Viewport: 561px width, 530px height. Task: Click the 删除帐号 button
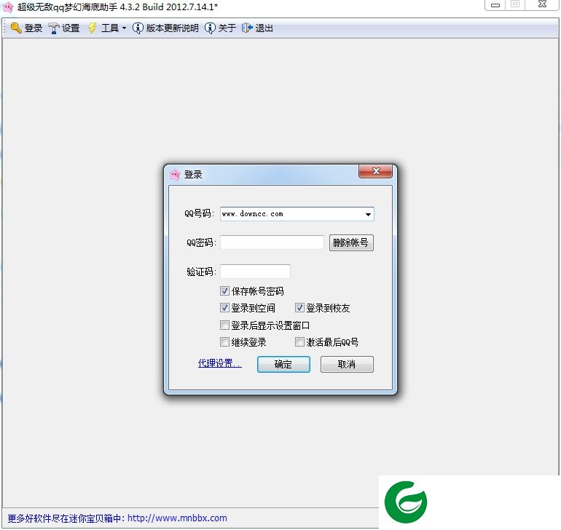point(351,243)
